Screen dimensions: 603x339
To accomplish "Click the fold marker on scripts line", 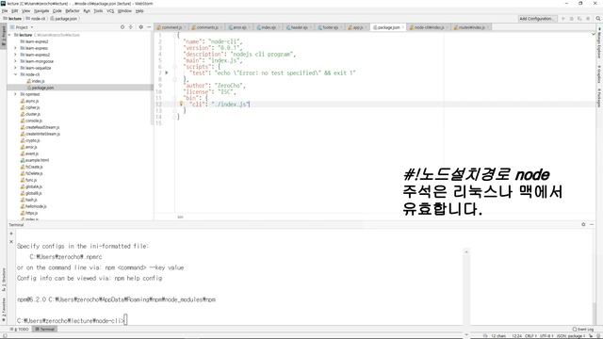I will tap(174, 67).
